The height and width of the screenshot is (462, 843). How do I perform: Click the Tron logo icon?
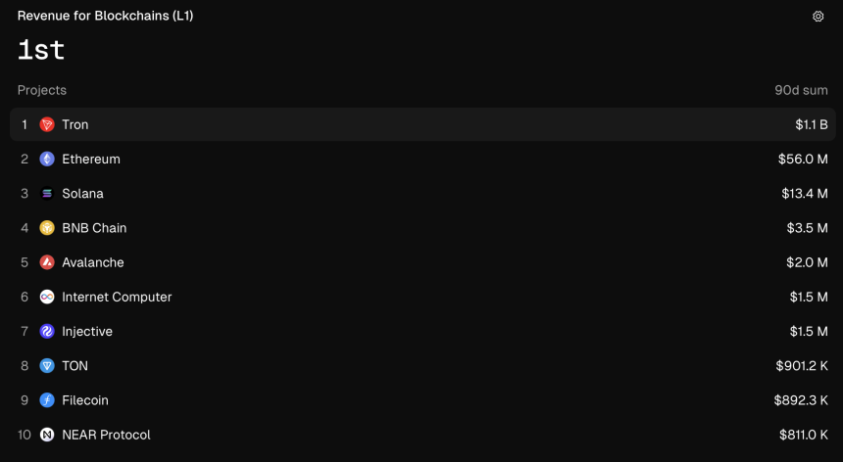[x=47, y=124]
